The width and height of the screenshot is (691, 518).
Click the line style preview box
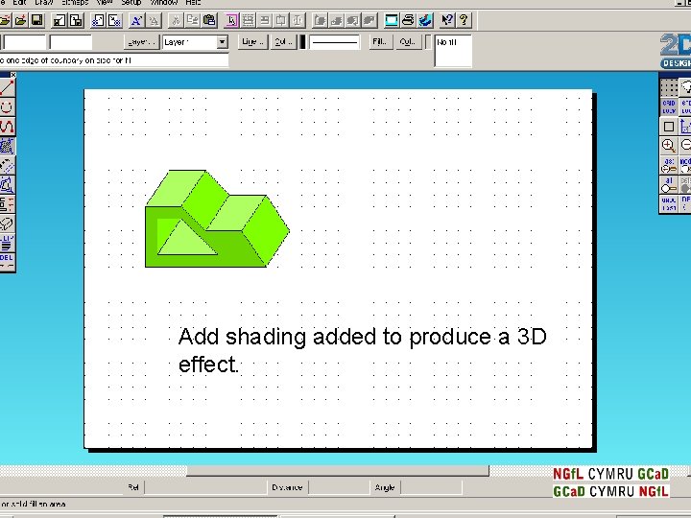[335, 42]
